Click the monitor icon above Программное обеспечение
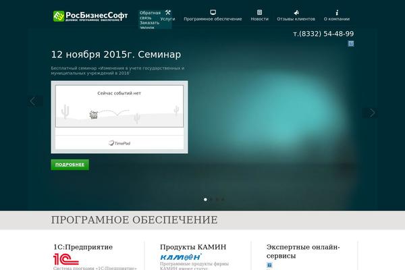405x270 pixels. click(x=213, y=12)
